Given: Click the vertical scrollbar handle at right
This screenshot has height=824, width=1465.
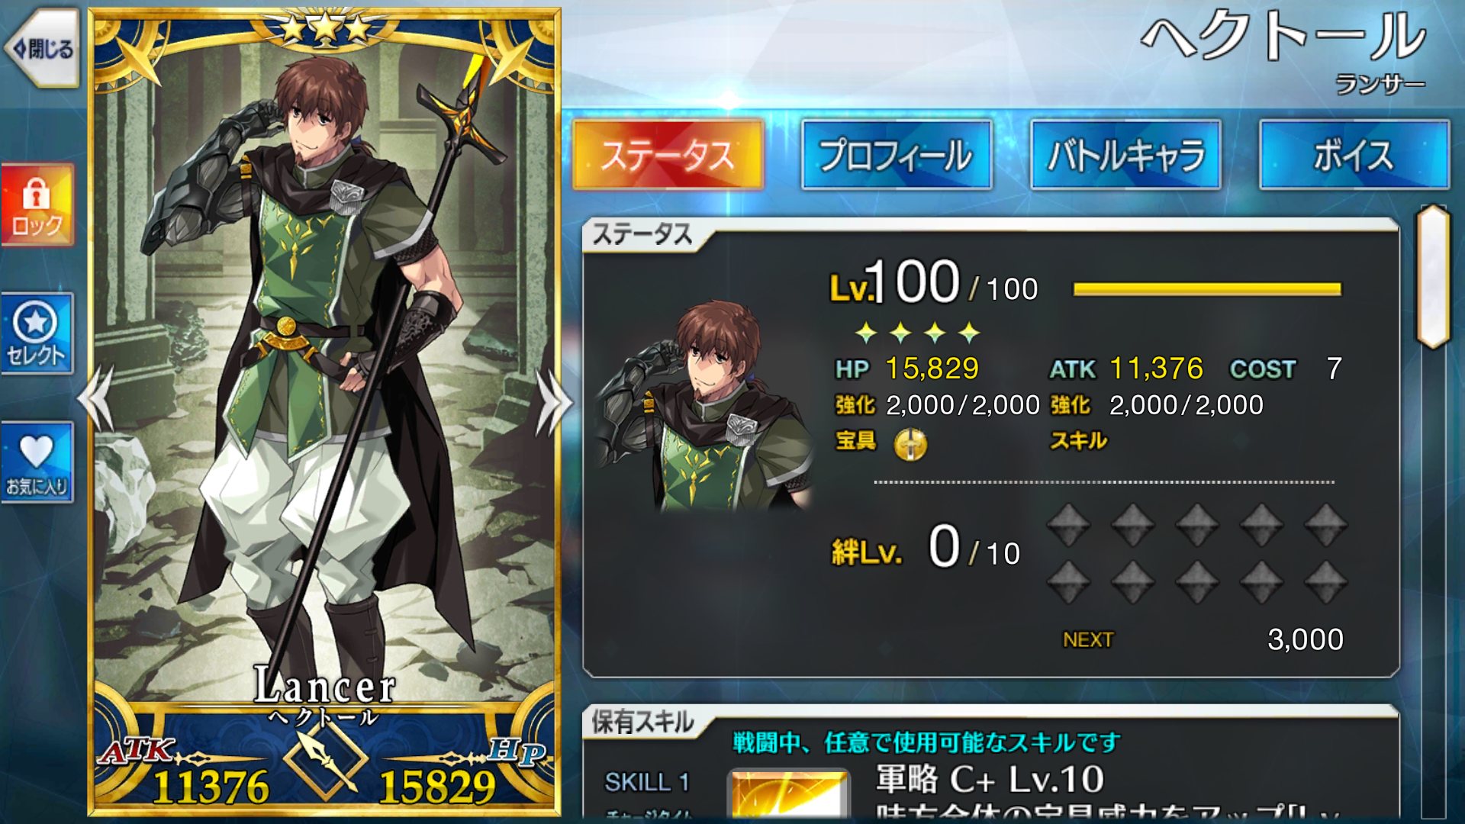Looking at the screenshot, I should point(1433,276).
